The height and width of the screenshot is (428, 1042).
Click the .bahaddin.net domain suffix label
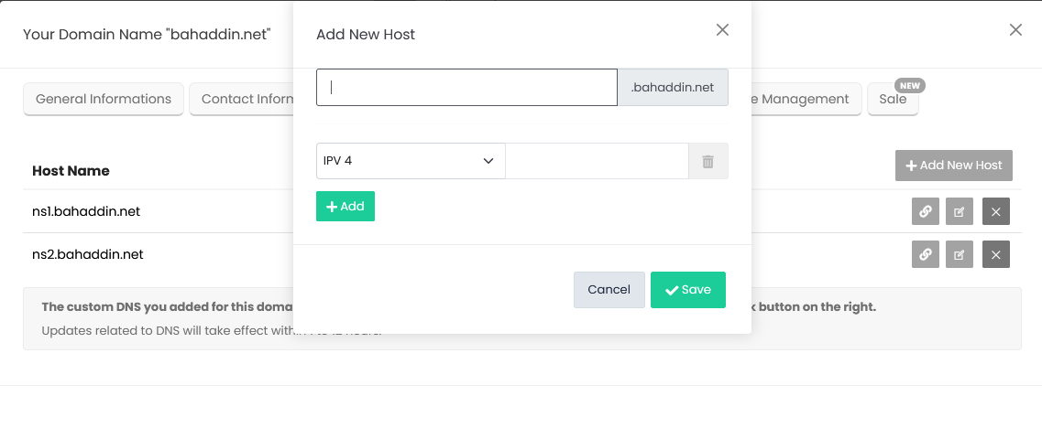(x=673, y=88)
